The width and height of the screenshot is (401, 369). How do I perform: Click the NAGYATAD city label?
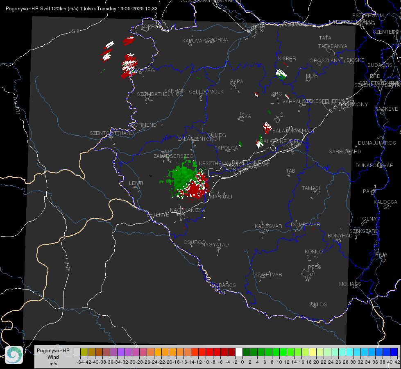pyautogui.click(x=215, y=244)
